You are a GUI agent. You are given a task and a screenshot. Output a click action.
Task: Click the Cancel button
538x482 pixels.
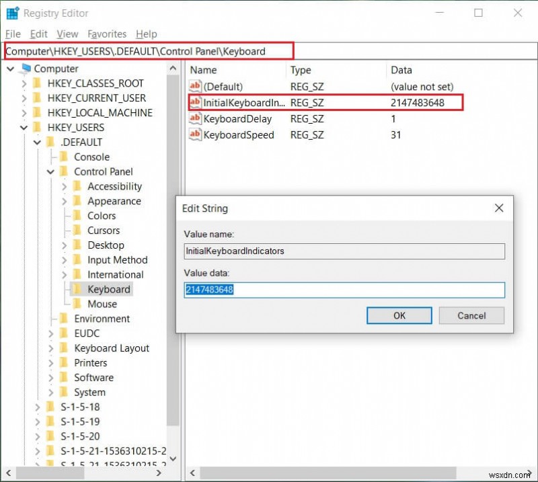pyautogui.click(x=471, y=315)
